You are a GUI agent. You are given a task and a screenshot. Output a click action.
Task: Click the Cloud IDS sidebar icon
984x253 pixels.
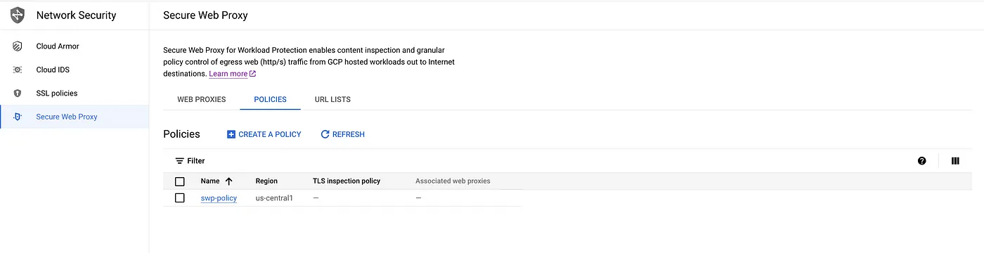pyautogui.click(x=18, y=70)
